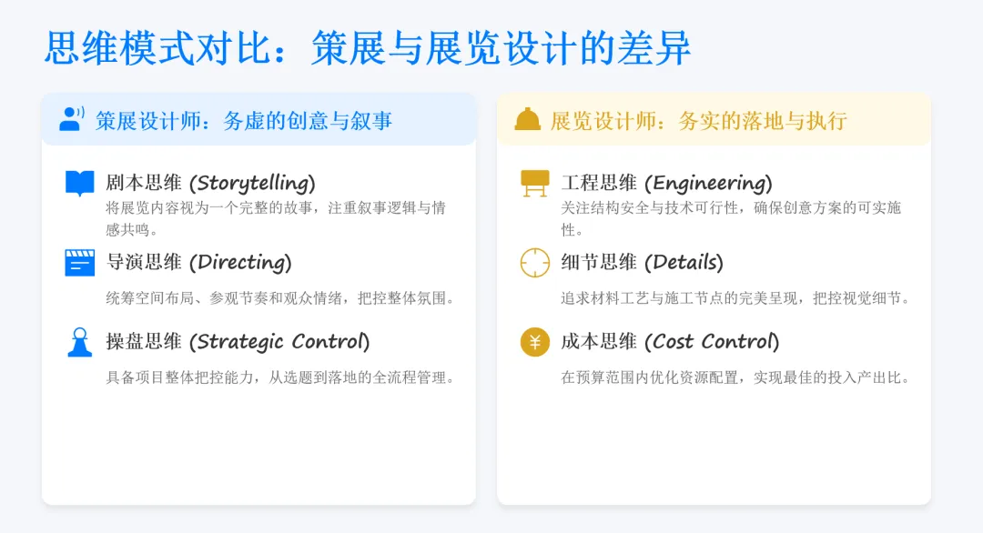Click the bell icon in yellow header

tap(527, 119)
